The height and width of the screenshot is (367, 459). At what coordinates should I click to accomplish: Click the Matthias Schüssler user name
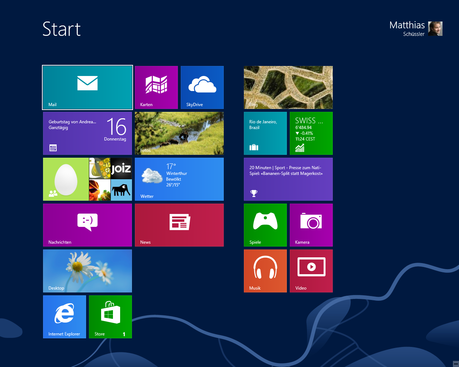pyautogui.click(x=407, y=29)
